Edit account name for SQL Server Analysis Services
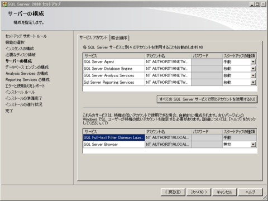 click(x=168, y=75)
